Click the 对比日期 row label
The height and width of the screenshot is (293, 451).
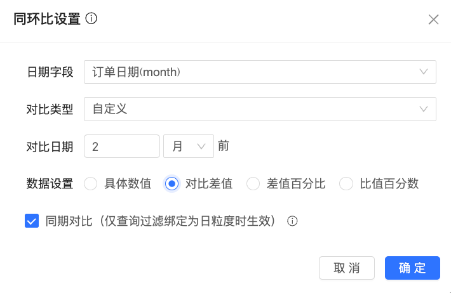click(x=50, y=146)
